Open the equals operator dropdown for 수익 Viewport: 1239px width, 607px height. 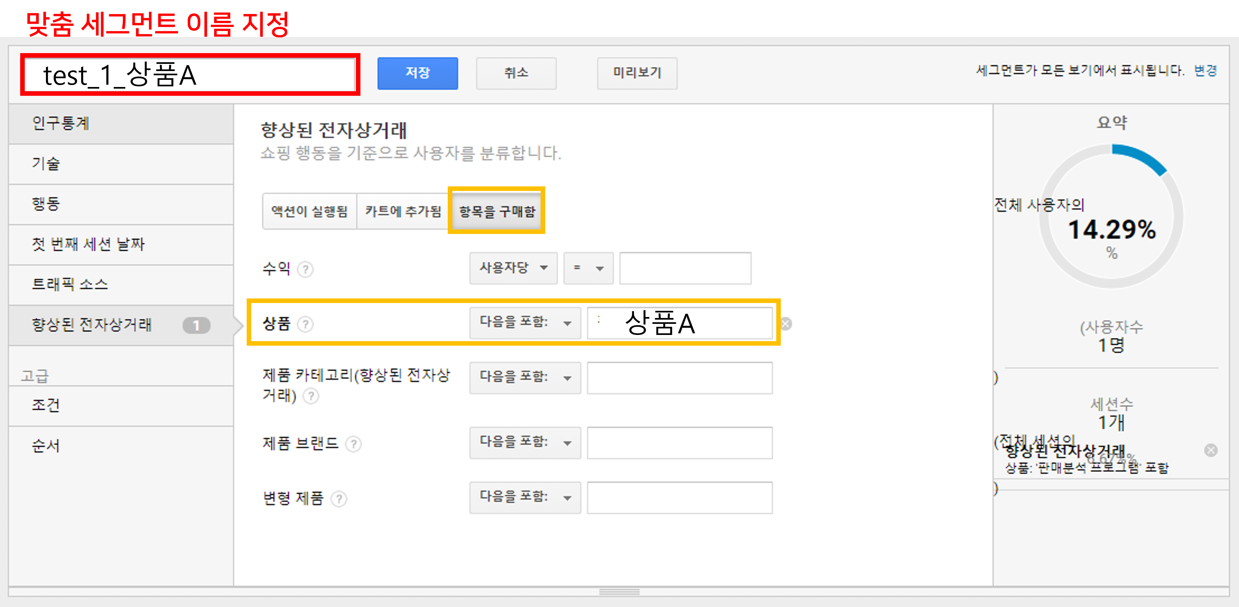point(588,268)
